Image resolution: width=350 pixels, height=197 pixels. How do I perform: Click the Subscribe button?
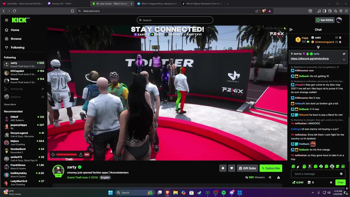click(271, 168)
